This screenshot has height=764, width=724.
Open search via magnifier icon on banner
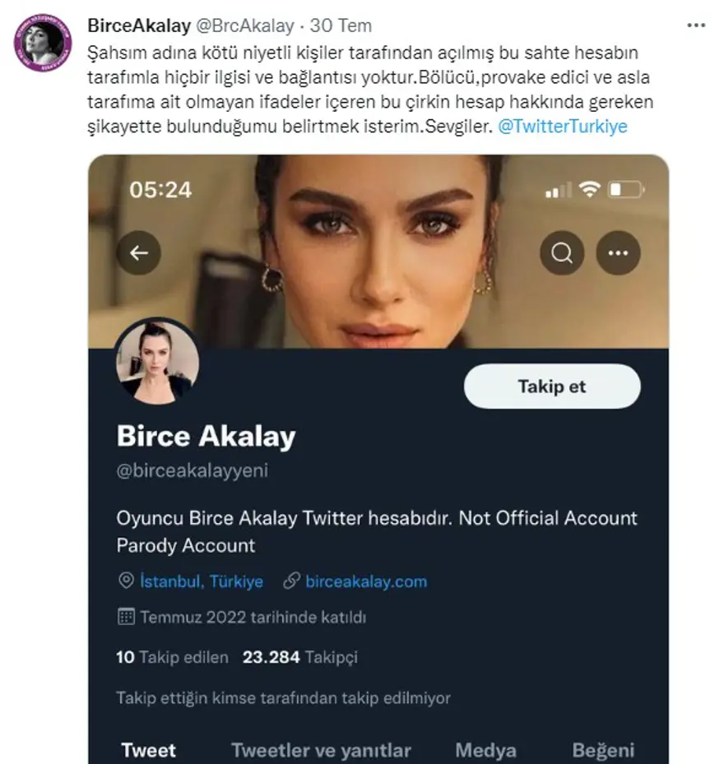[x=562, y=252]
